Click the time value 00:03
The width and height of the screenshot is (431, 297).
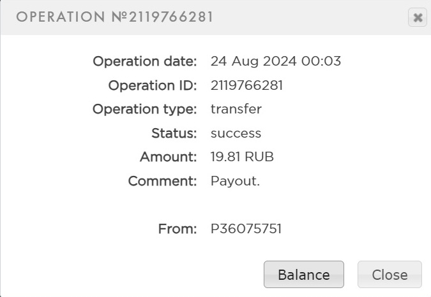click(x=324, y=62)
